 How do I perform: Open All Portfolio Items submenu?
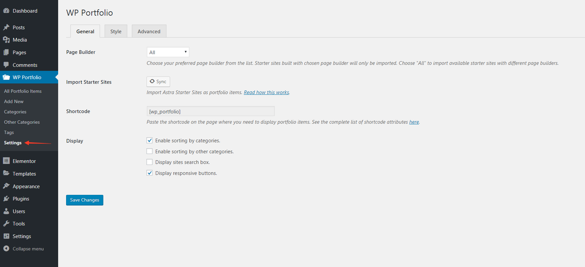point(23,91)
